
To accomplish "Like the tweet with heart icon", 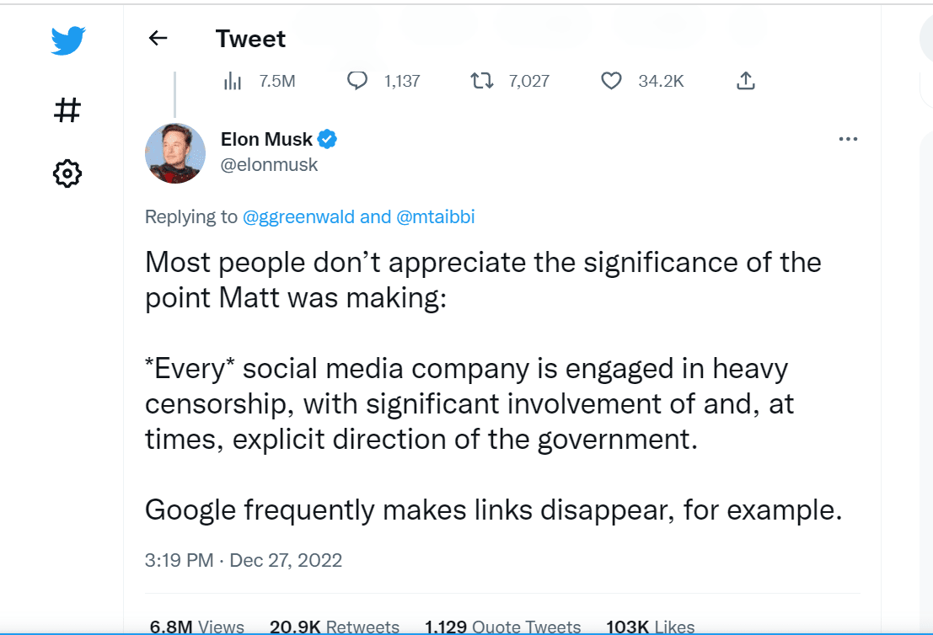I will (611, 81).
